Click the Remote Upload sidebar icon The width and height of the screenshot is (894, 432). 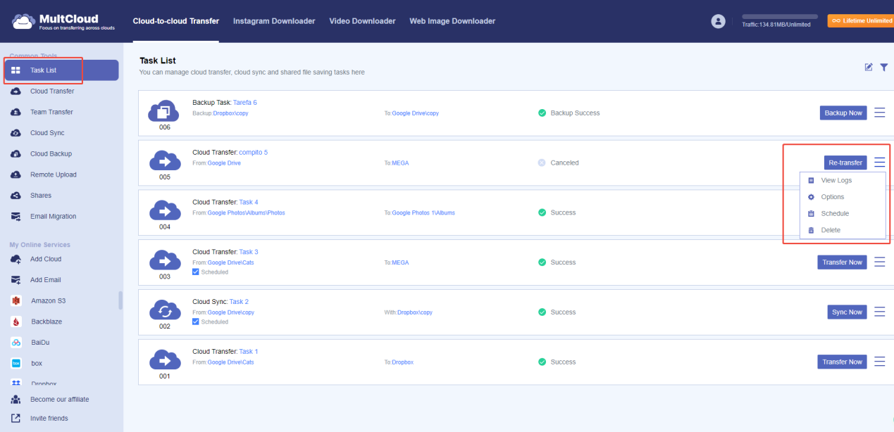[x=15, y=174]
